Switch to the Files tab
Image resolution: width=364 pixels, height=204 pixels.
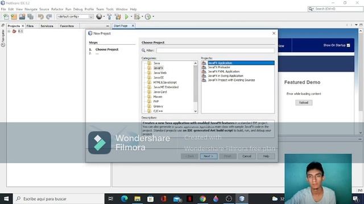pyautogui.click(x=30, y=26)
